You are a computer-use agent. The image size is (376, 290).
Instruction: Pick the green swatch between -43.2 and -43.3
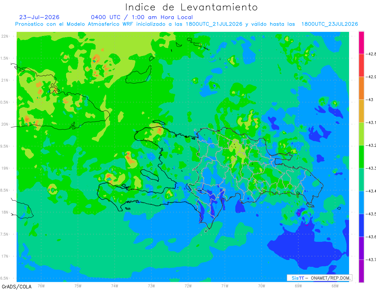[361, 156]
